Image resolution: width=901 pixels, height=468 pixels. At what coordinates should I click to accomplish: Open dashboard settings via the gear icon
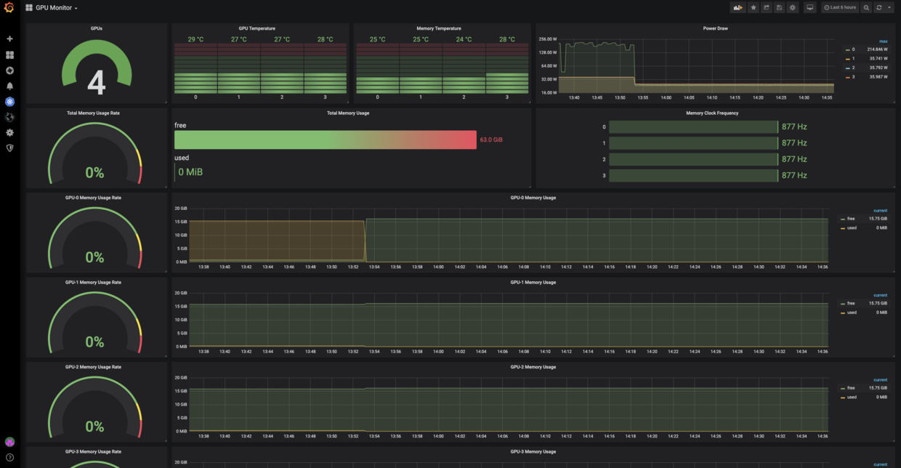793,7
